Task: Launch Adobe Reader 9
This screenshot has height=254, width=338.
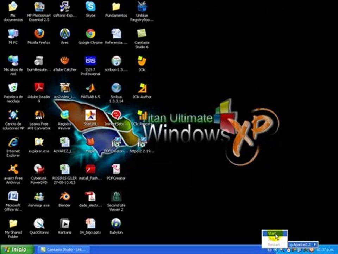Action: point(39,93)
